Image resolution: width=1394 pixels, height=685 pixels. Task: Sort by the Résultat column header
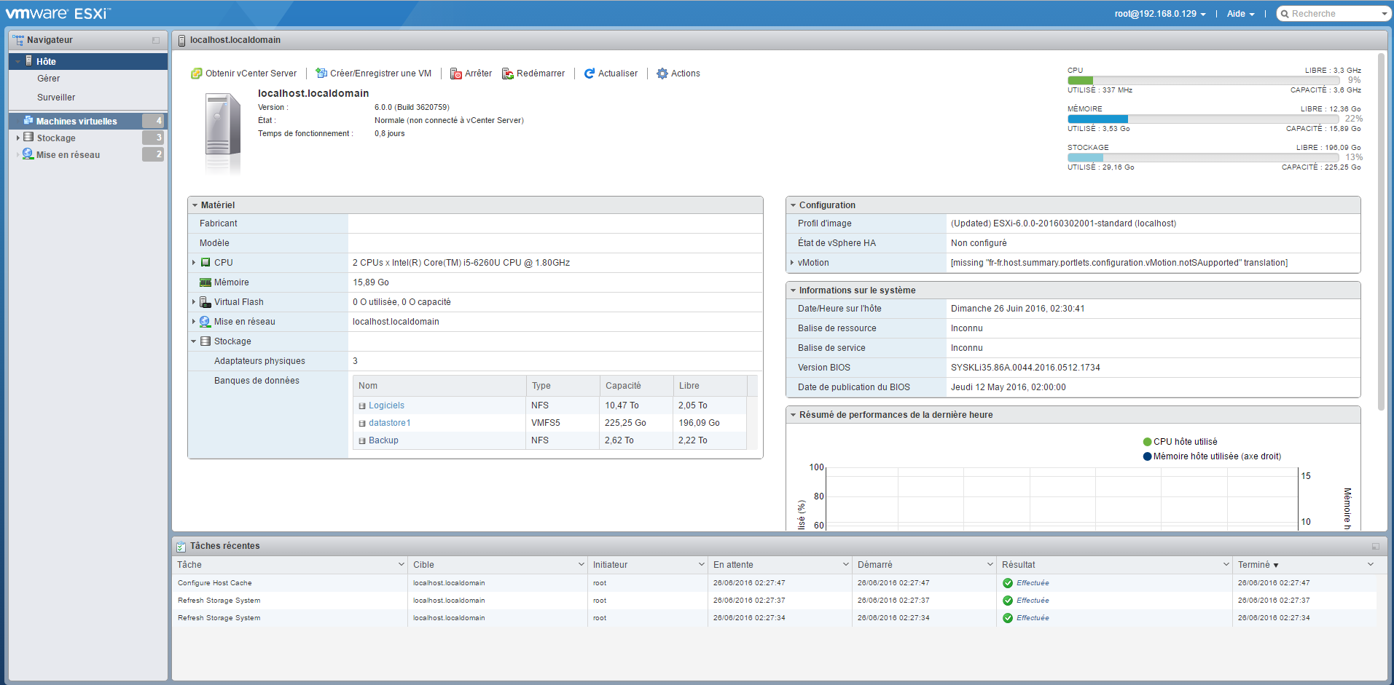pyautogui.click(x=1018, y=565)
